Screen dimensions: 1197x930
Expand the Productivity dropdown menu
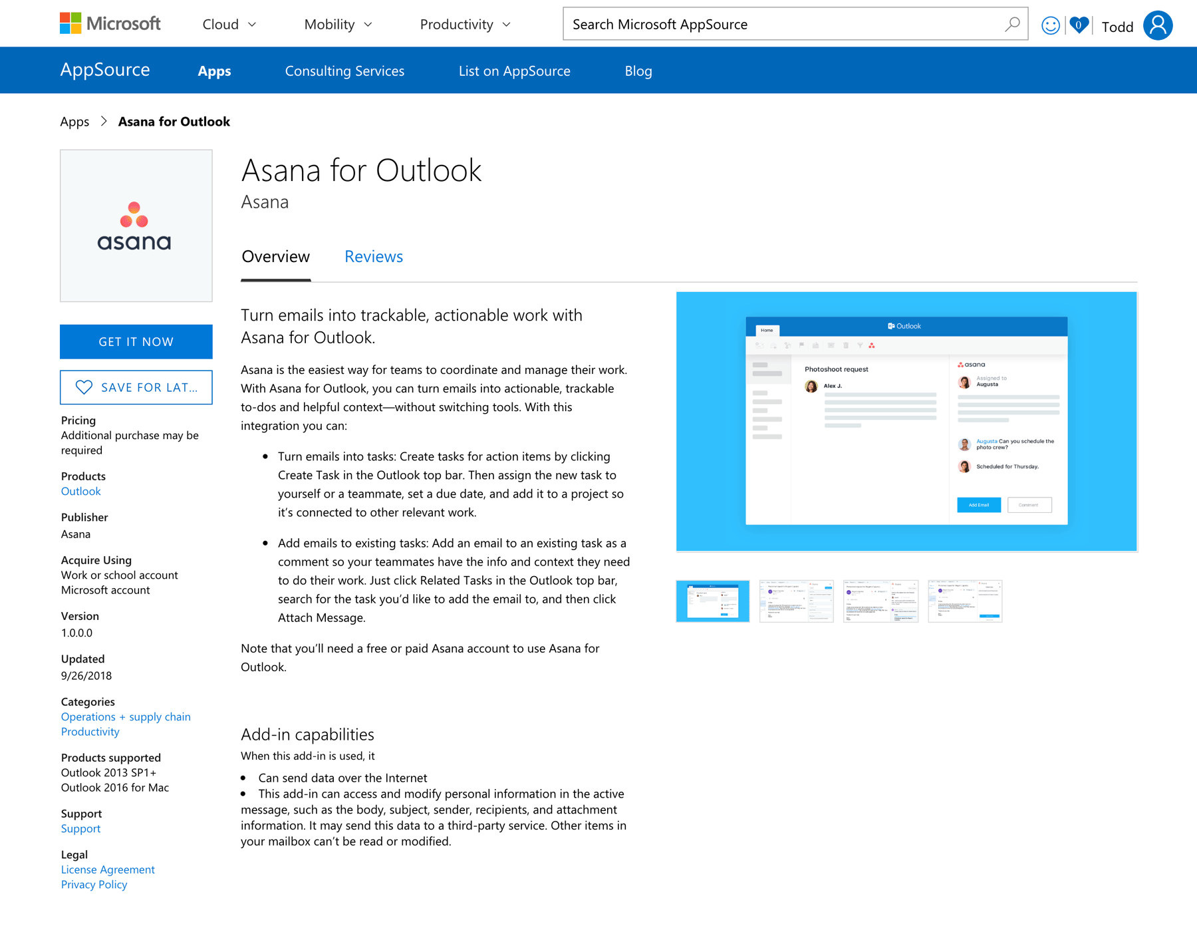(x=465, y=25)
